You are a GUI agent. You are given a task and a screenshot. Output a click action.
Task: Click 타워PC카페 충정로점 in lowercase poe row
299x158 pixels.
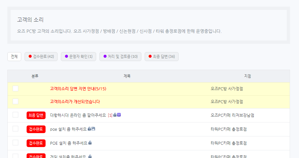point(228,129)
